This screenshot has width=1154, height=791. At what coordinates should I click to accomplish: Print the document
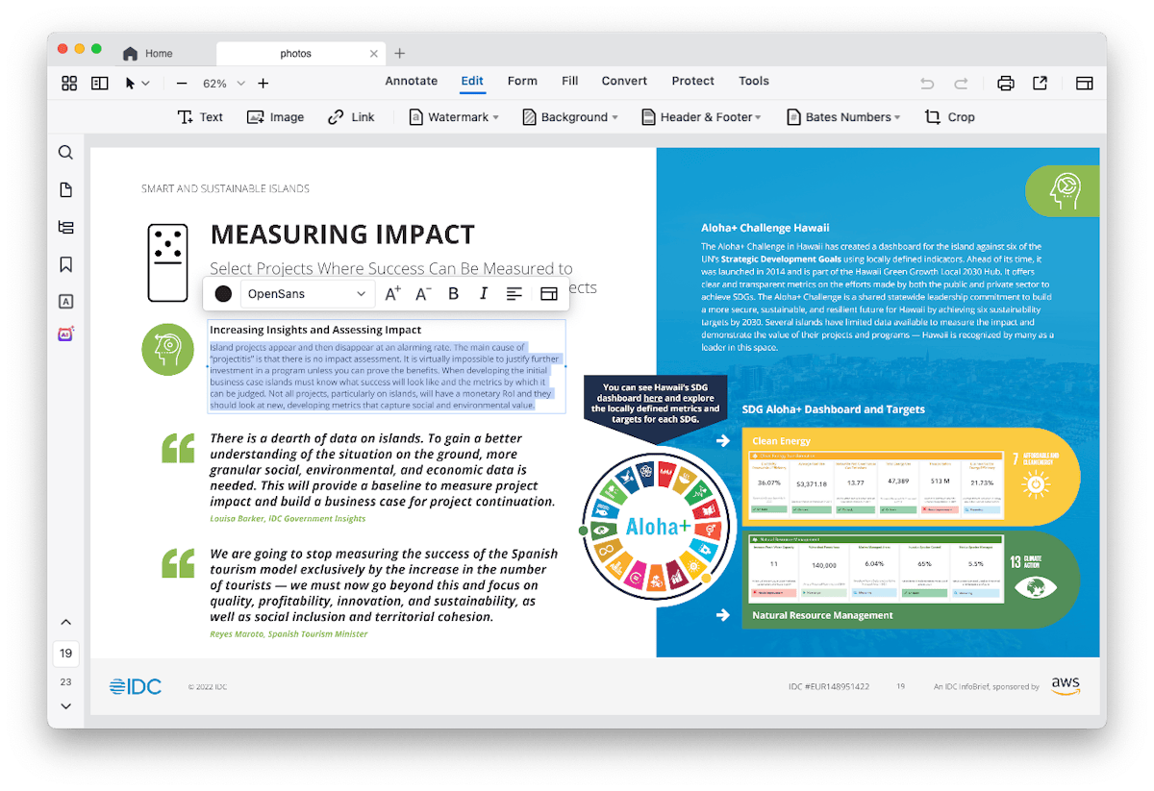[1006, 84]
